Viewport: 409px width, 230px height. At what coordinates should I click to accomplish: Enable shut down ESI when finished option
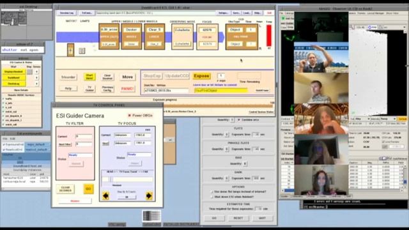pyautogui.click(x=212, y=197)
